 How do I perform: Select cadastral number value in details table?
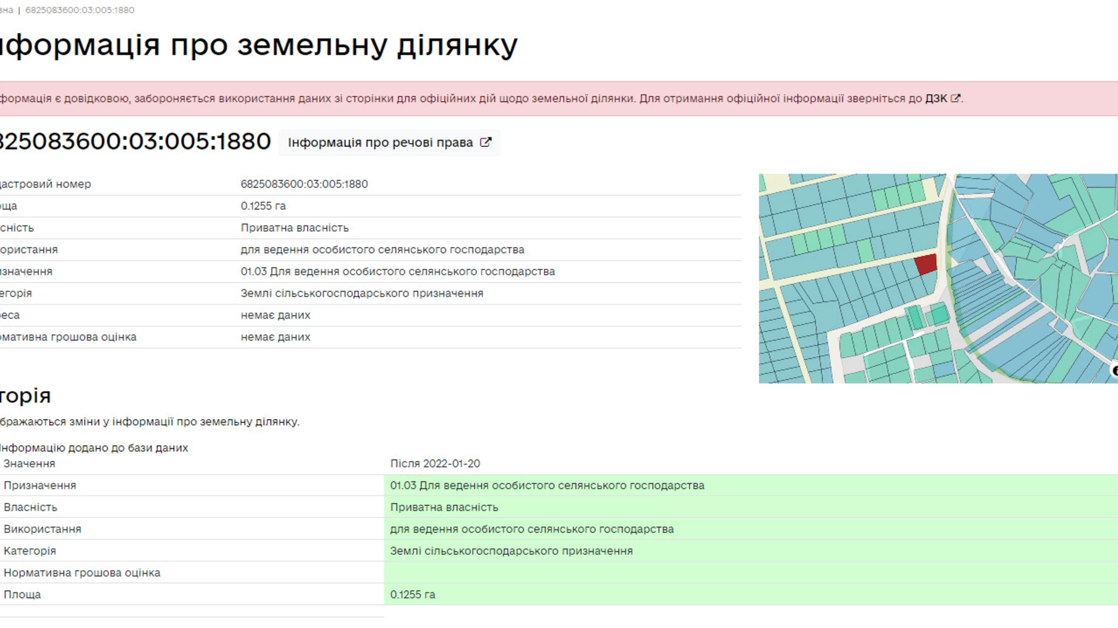[304, 184]
